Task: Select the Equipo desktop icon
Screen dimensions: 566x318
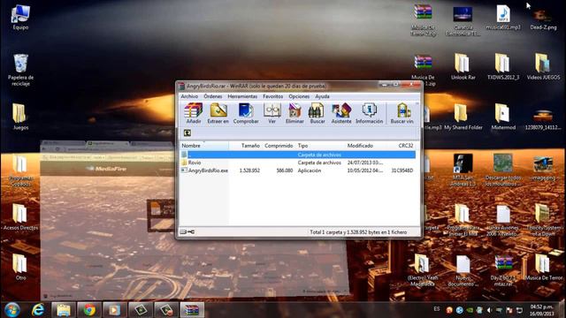Action: 20,18
